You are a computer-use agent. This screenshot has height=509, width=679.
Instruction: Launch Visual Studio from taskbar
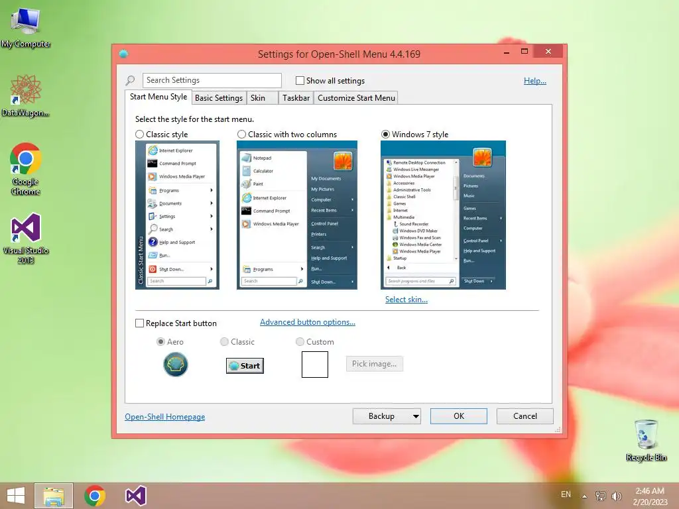135,496
